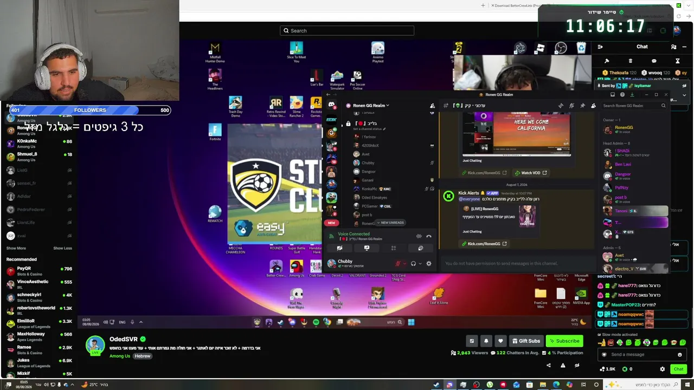The height and width of the screenshot is (390, 694).
Task: Toggle hide stream info eye icon
Action: (577, 366)
